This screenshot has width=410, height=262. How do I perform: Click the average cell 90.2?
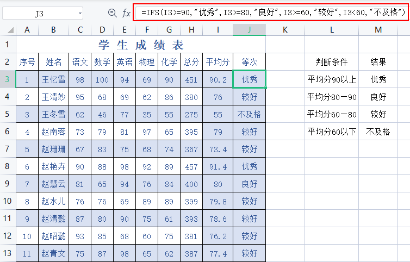pos(218,79)
